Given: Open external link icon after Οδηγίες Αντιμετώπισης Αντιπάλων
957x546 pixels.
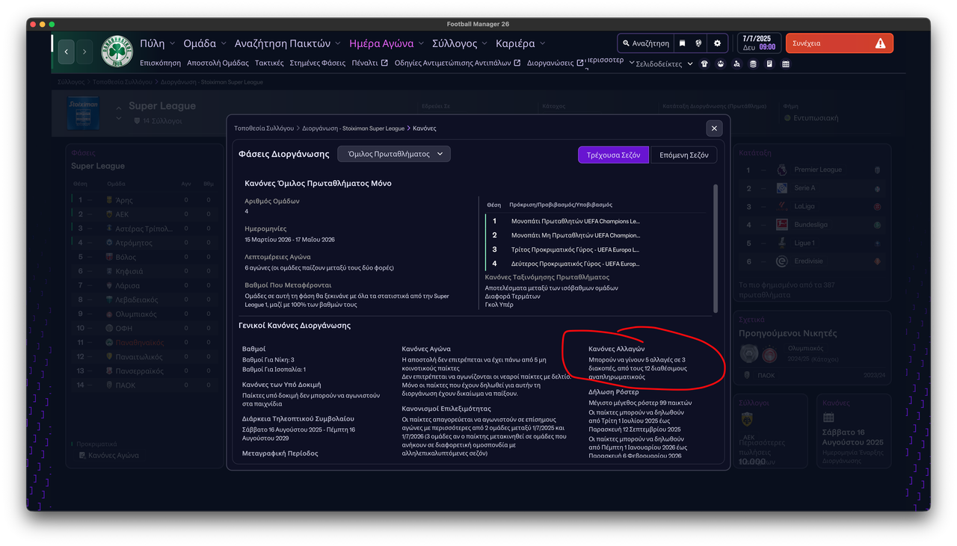Looking at the screenshot, I should coord(517,63).
